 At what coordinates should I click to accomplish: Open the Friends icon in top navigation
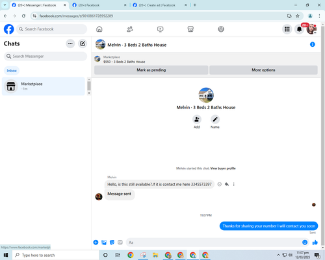(129, 29)
